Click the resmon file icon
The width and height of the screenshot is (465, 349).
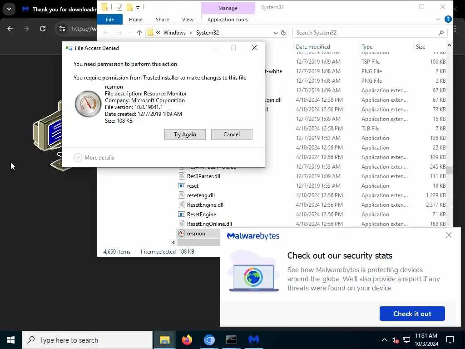coord(182,233)
